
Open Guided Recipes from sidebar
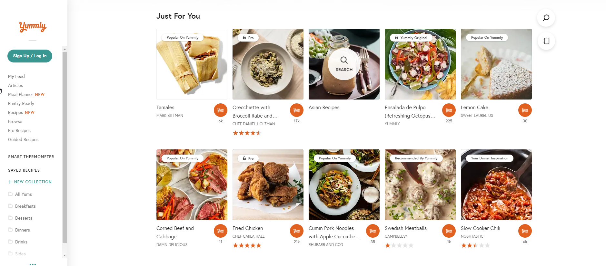click(x=23, y=139)
